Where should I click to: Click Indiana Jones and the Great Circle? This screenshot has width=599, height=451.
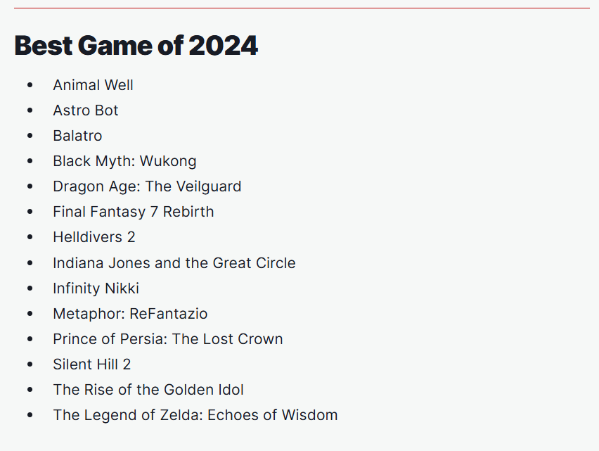pos(174,263)
